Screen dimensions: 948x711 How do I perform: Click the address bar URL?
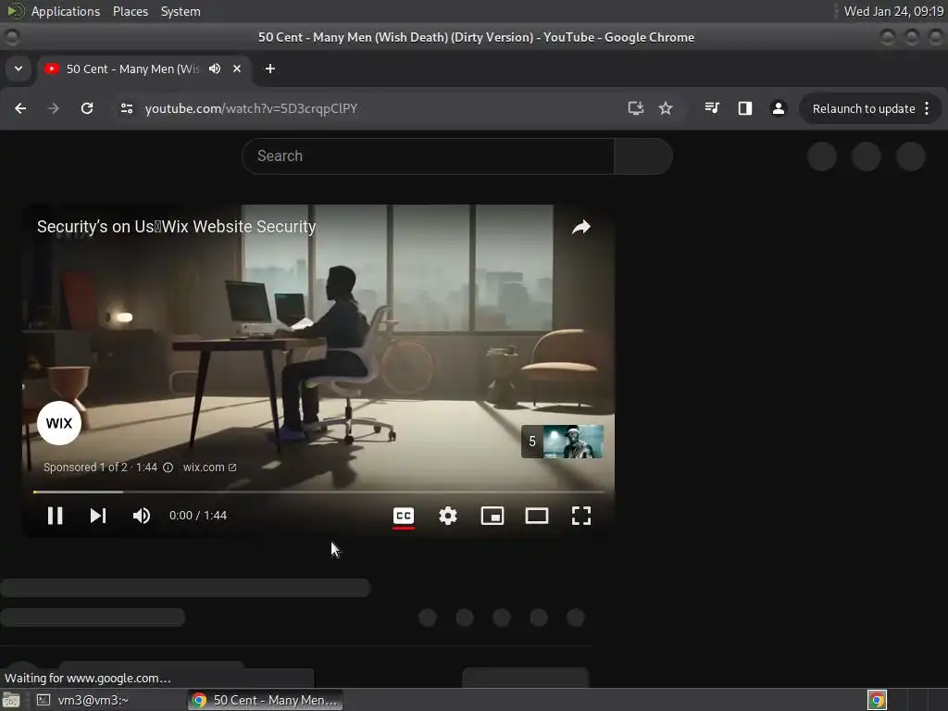251,108
